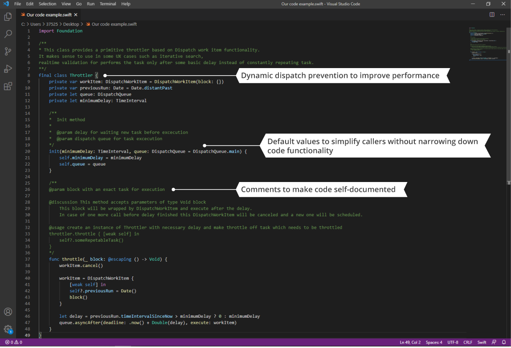Open the Accounts icon in the activity bar
The width and height of the screenshot is (511, 348).
pos(8,312)
